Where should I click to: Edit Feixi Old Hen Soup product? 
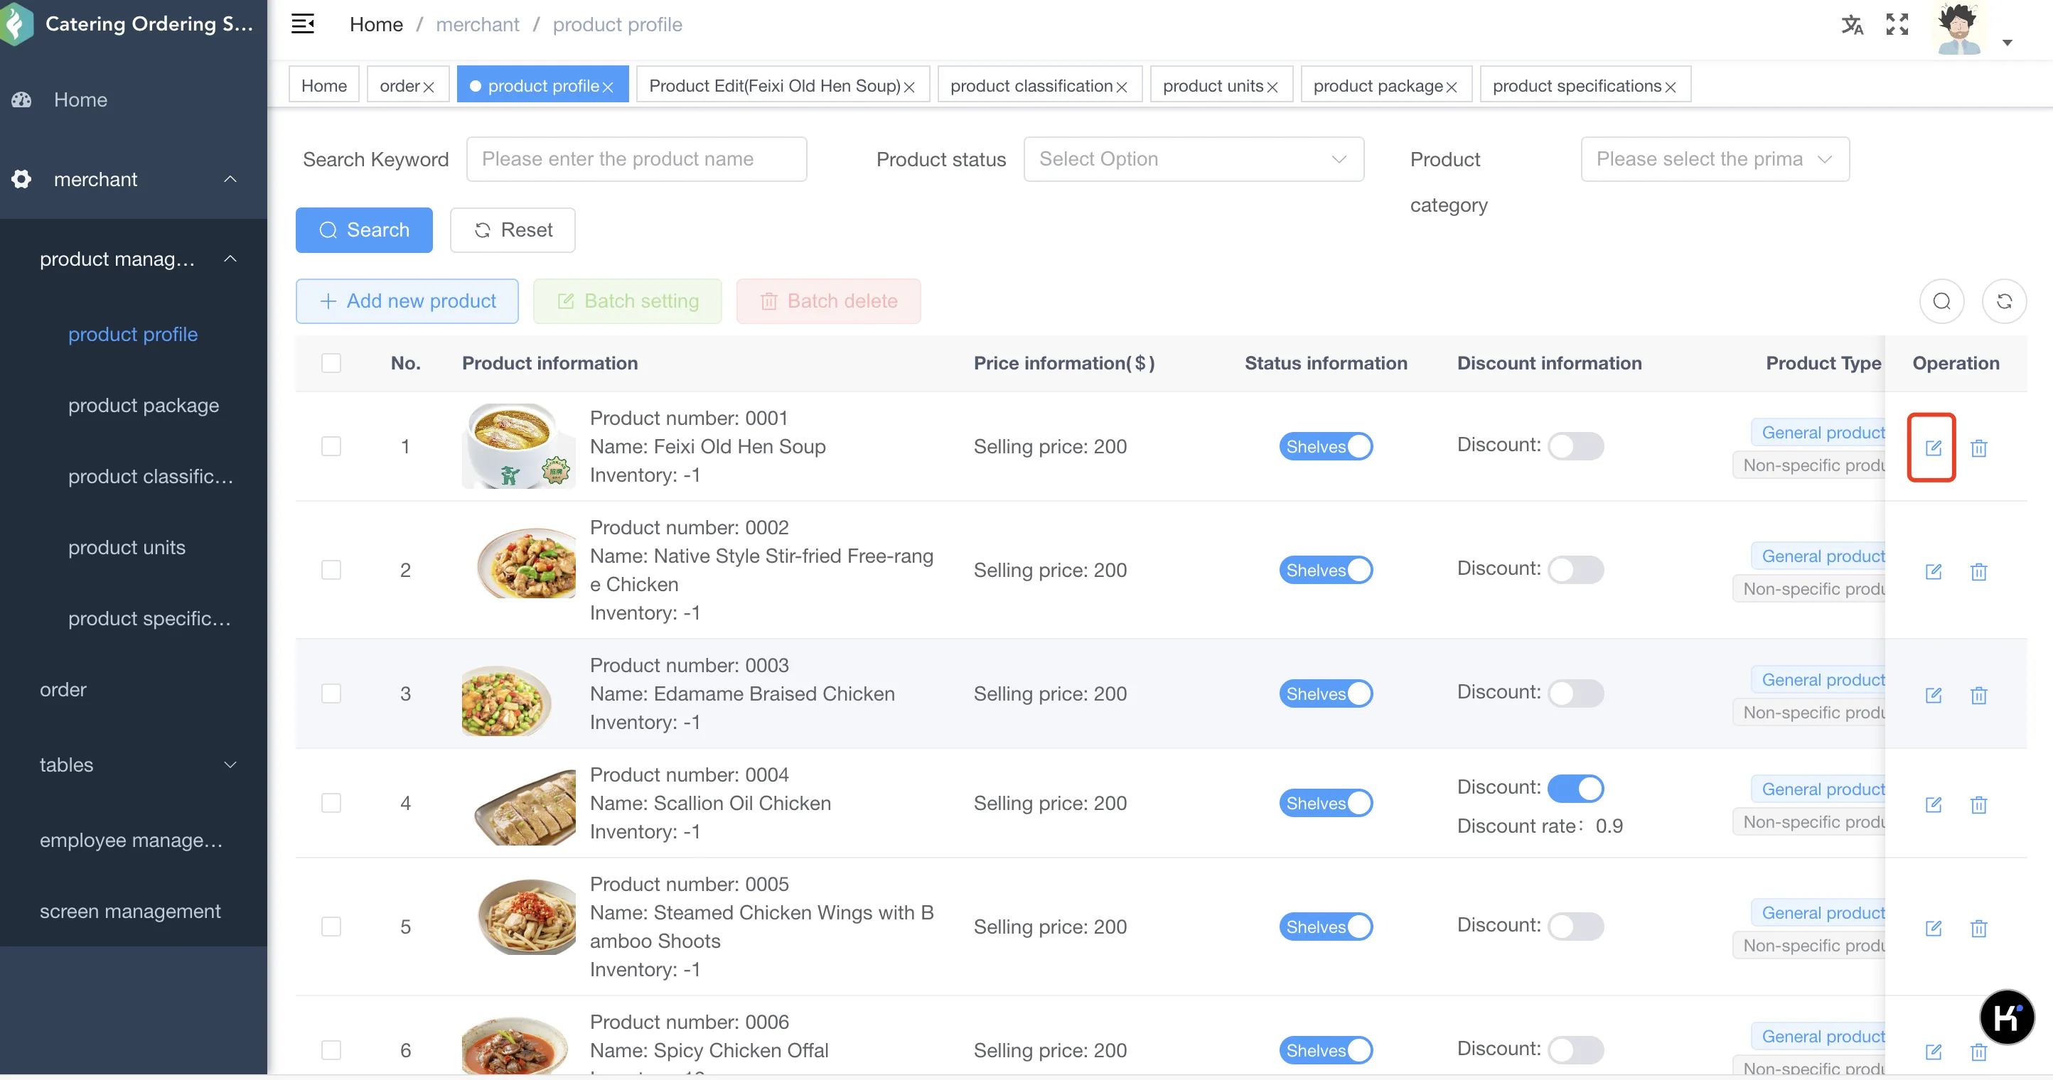[1933, 448]
